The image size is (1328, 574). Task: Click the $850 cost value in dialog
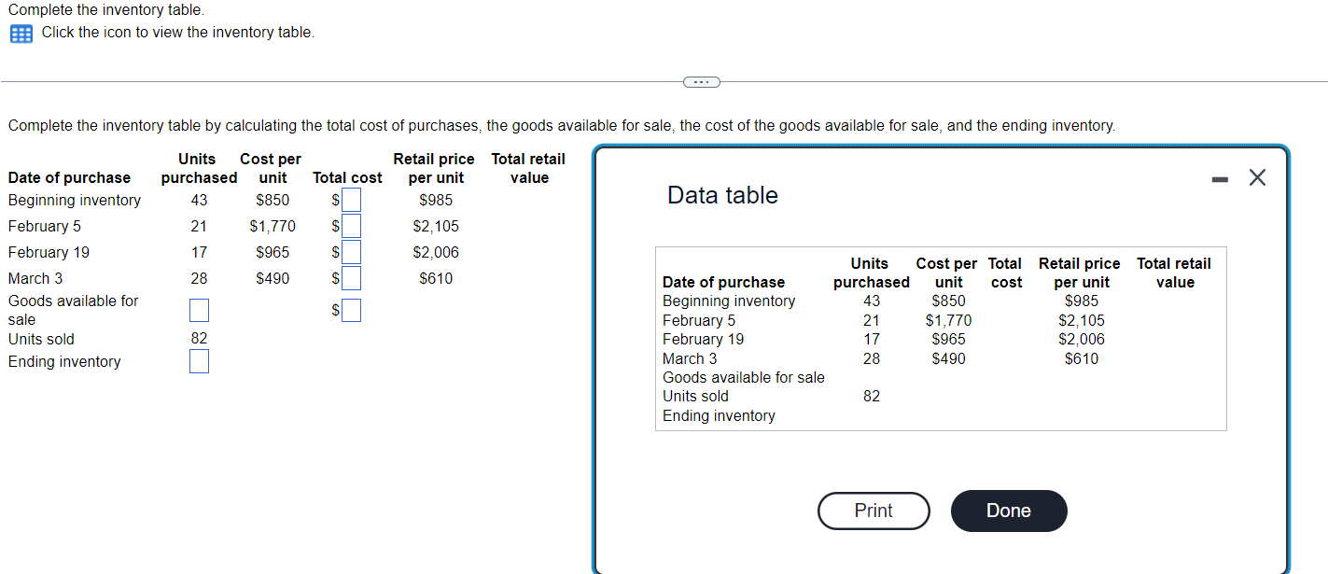(x=948, y=301)
